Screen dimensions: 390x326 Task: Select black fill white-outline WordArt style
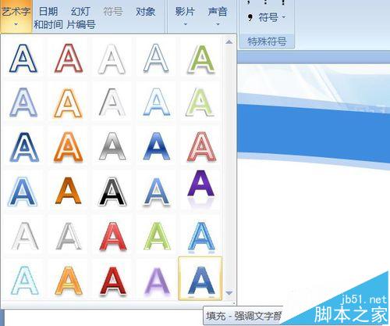(112, 191)
